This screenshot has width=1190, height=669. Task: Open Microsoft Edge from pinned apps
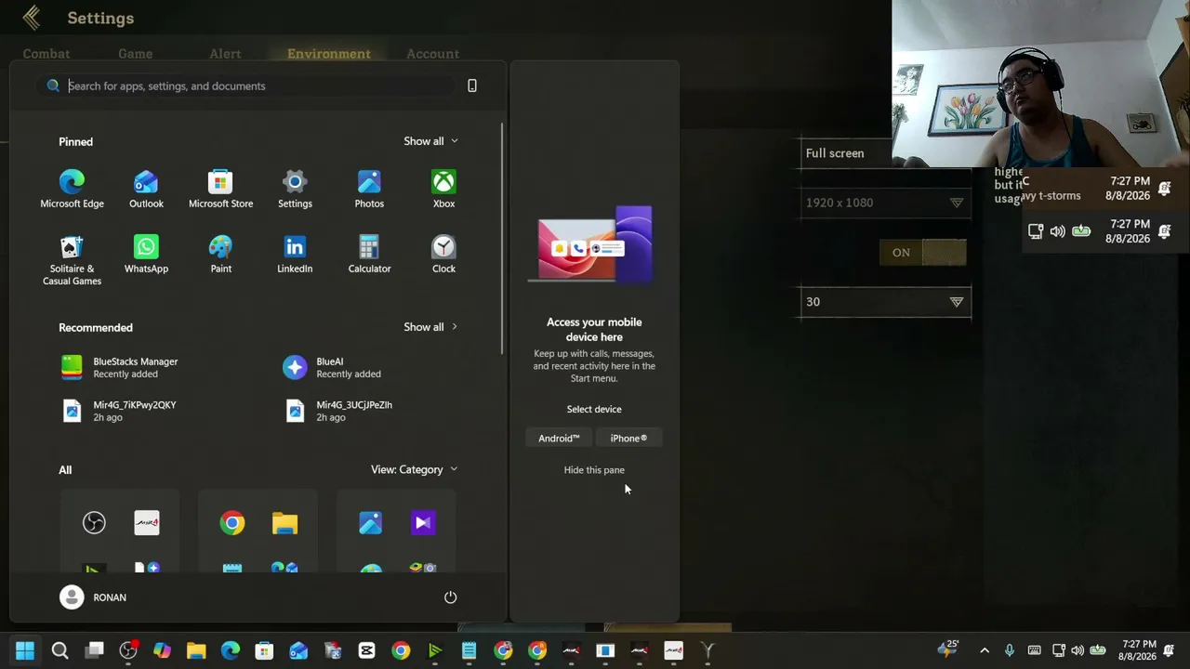[72, 189]
